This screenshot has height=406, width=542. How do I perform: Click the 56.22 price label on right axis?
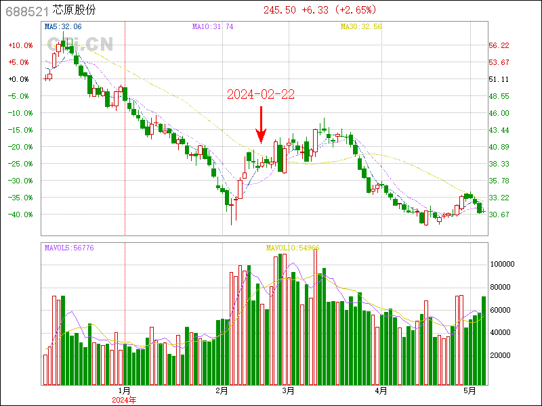tap(499, 45)
